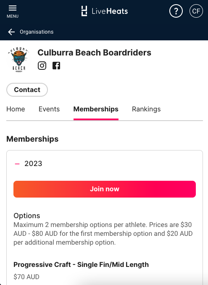Click the $70 AUD price text
This screenshot has height=285, width=208.
(26, 277)
